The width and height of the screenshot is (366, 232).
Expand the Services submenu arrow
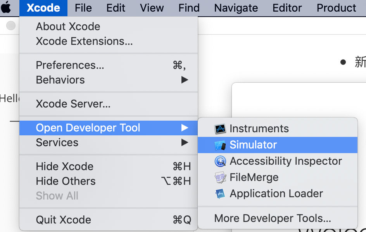[185, 143]
